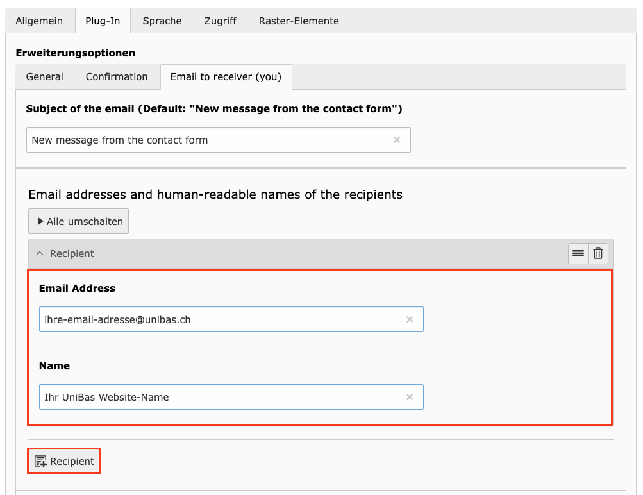643x495 pixels.
Task: Add a new Recipient entry
Action: (x=63, y=460)
